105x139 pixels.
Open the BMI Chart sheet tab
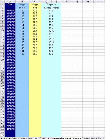tap(46, 138)
